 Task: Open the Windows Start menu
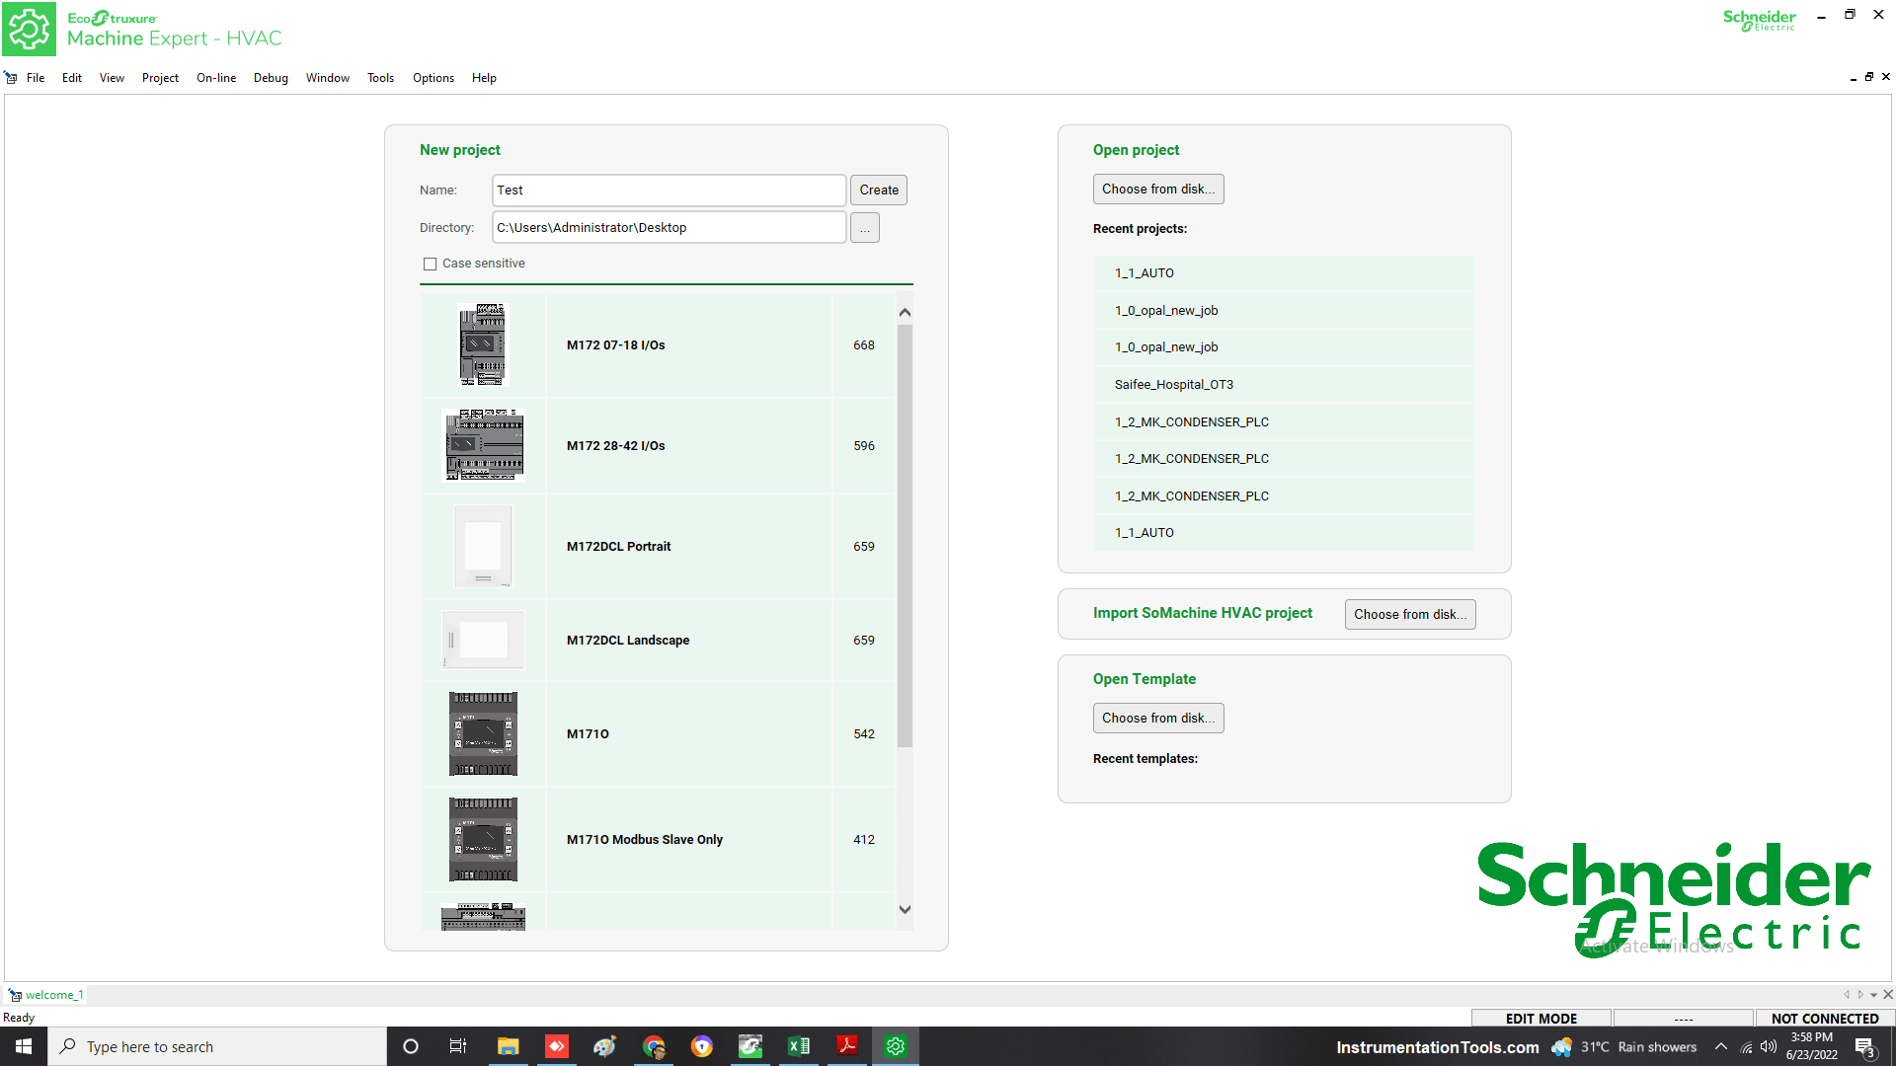[x=24, y=1046]
